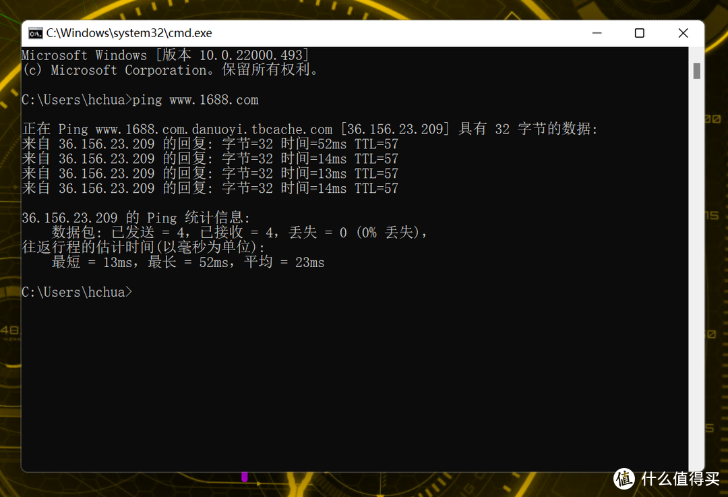The height and width of the screenshot is (497, 728).
Task: Click the packet statistics line 已发送 = 4
Action: pyautogui.click(x=239, y=232)
